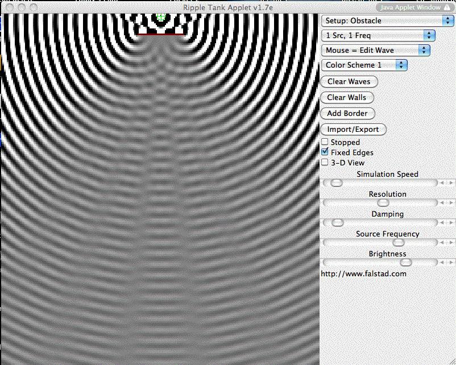Open the Import/Export dialog
The width and height of the screenshot is (456, 365).
pos(353,130)
